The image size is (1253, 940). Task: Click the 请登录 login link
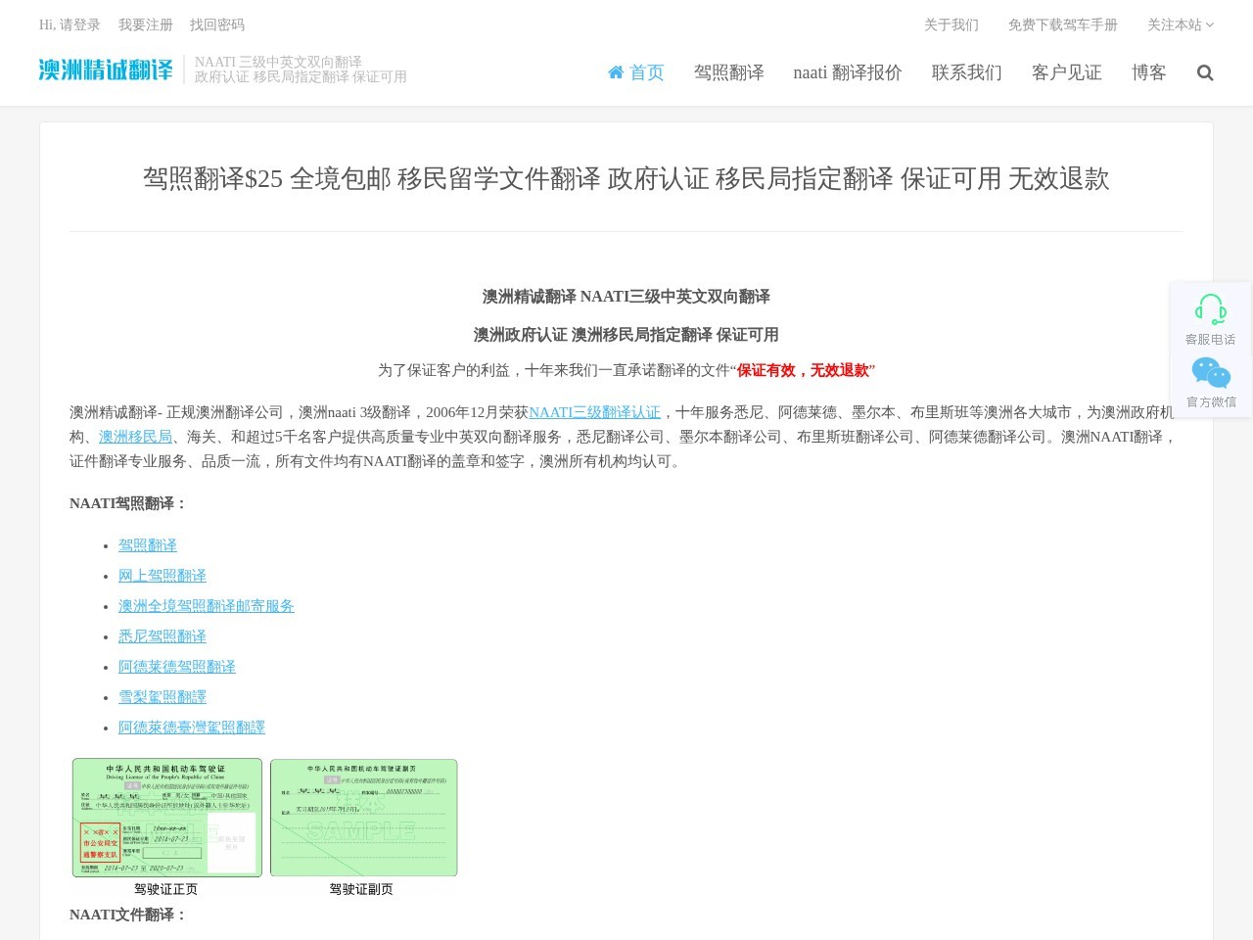pos(80,24)
